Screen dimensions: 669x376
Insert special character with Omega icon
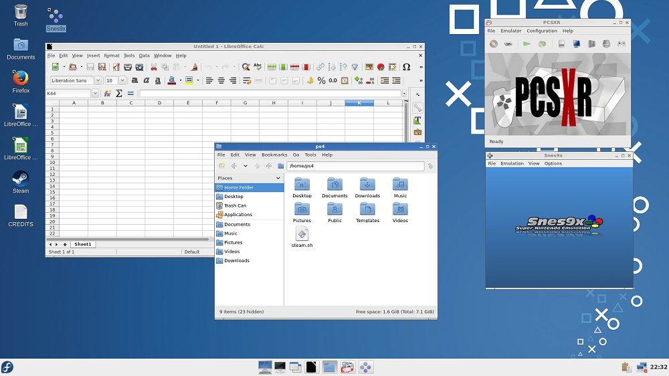point(406,67)
